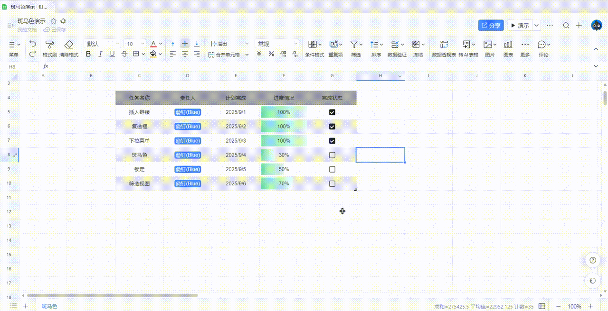The width and height of the screenshot is (608, 311).
Task: Align cell content to bottom
Action: click(x=197, y=44)
